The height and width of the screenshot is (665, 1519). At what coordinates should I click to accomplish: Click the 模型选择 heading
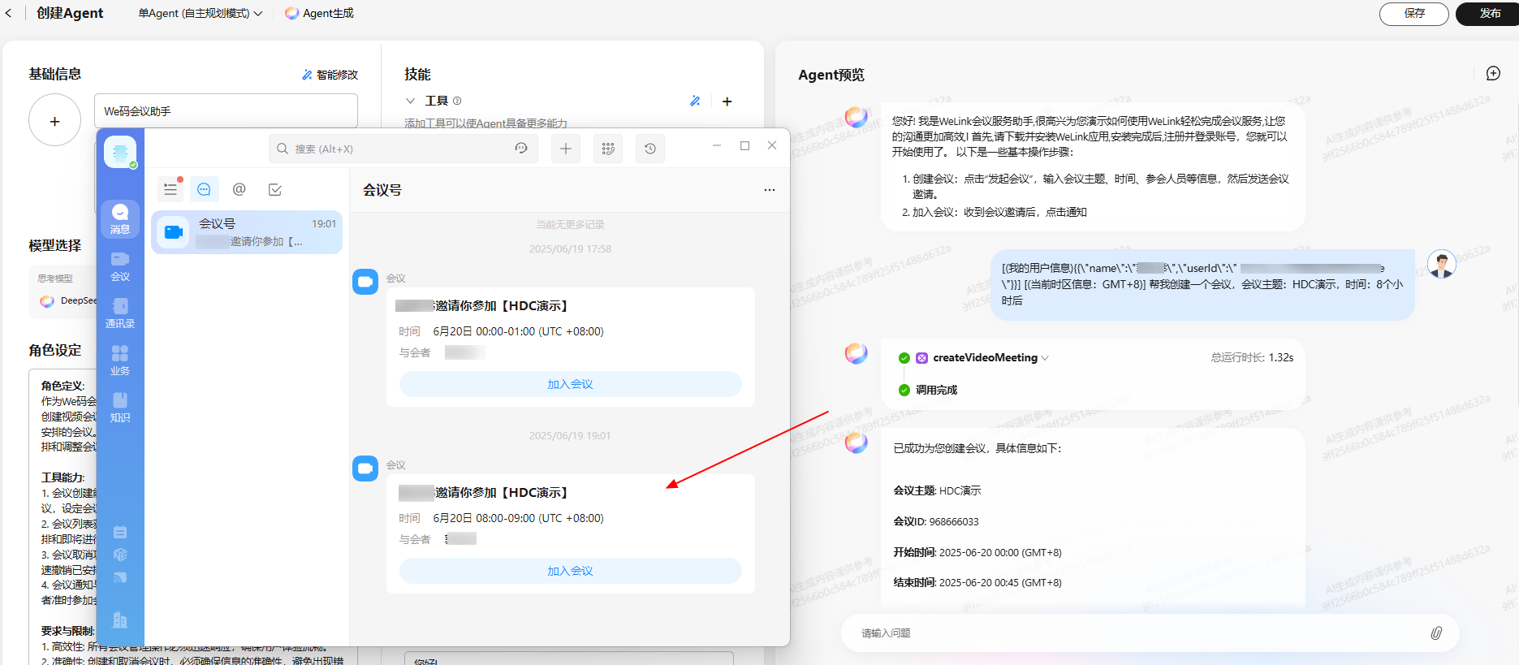55,245
